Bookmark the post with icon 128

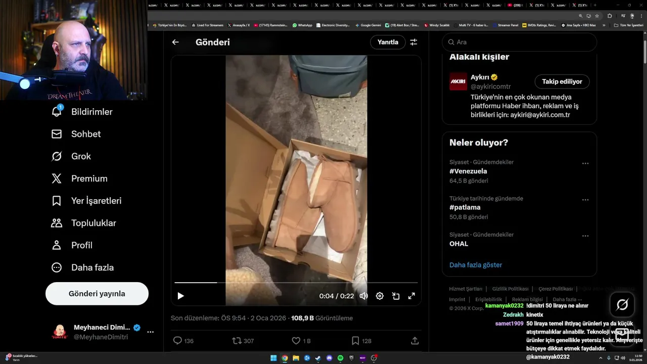pyautogui.click(x=361, y=341)
